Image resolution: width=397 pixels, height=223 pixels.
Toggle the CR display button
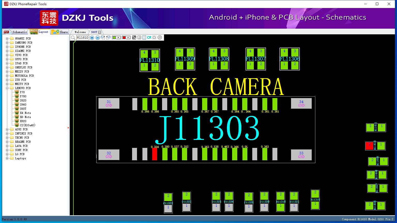pos(149,37)
